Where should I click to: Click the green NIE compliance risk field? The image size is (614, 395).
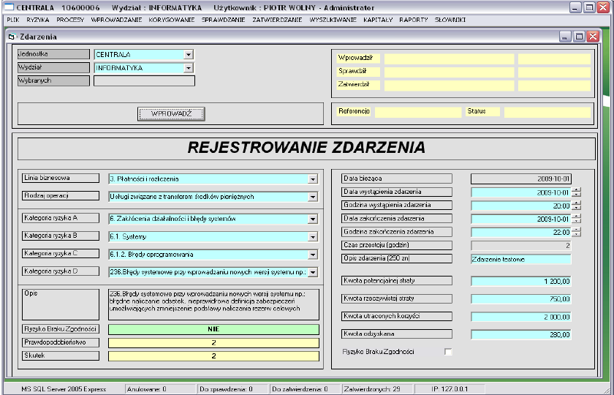[213, 330]
